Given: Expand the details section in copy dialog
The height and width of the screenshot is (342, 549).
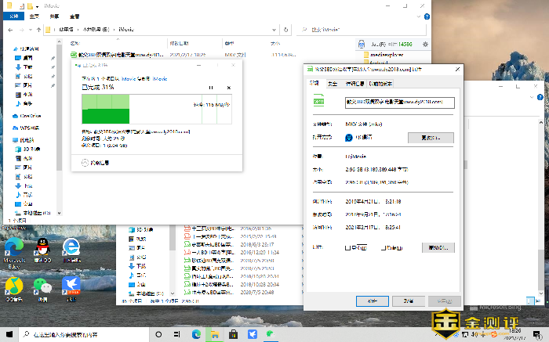Looking at the screenshot, I should click(x=85, y=162).
